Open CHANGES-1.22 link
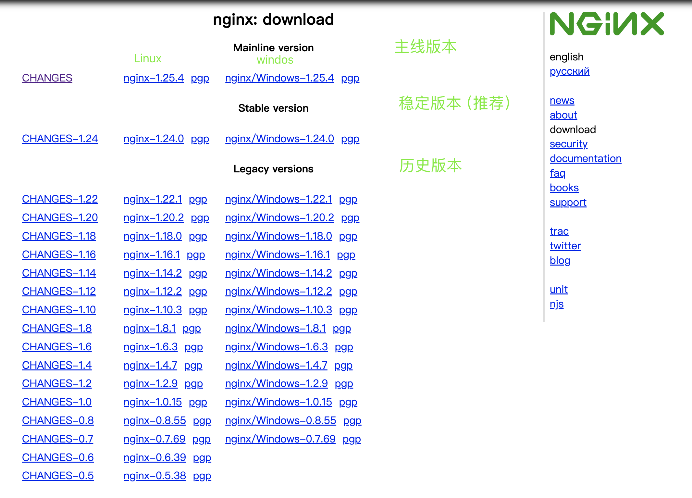The image size is (692, 498). tap(60, 199)
